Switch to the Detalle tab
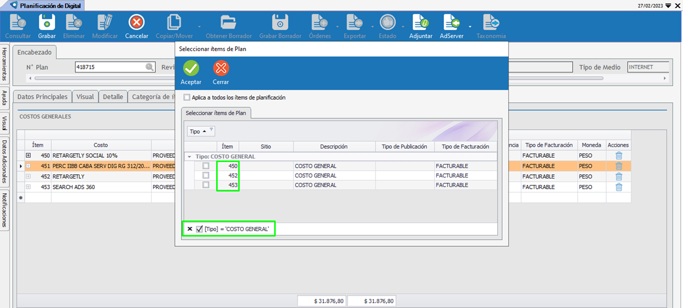This screenshot has width=683, height=308. tap(113, 97)
